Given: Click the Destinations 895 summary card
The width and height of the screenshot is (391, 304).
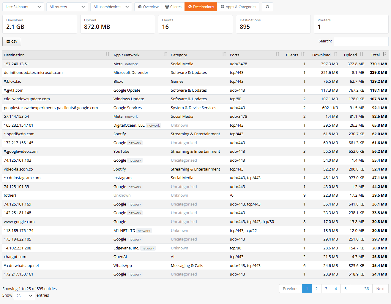Looking at the screenshot, I should pos(273,24).
